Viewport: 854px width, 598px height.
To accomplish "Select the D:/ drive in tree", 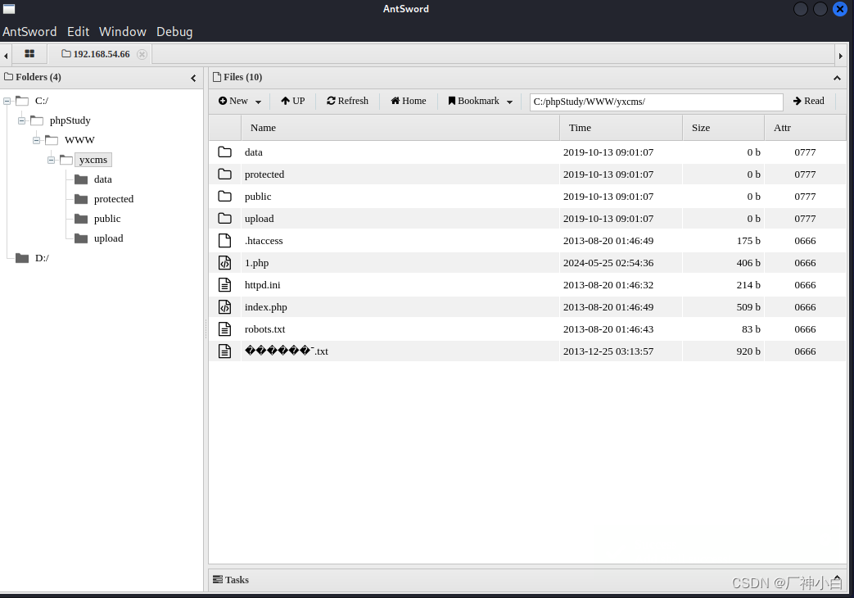I will point(42,258).
